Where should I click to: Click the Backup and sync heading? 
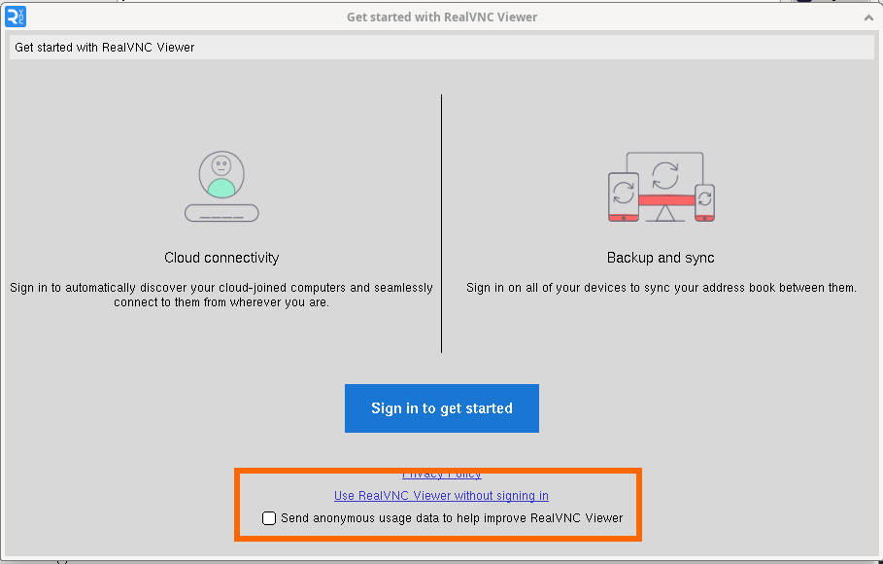click(x=661, y=258)
